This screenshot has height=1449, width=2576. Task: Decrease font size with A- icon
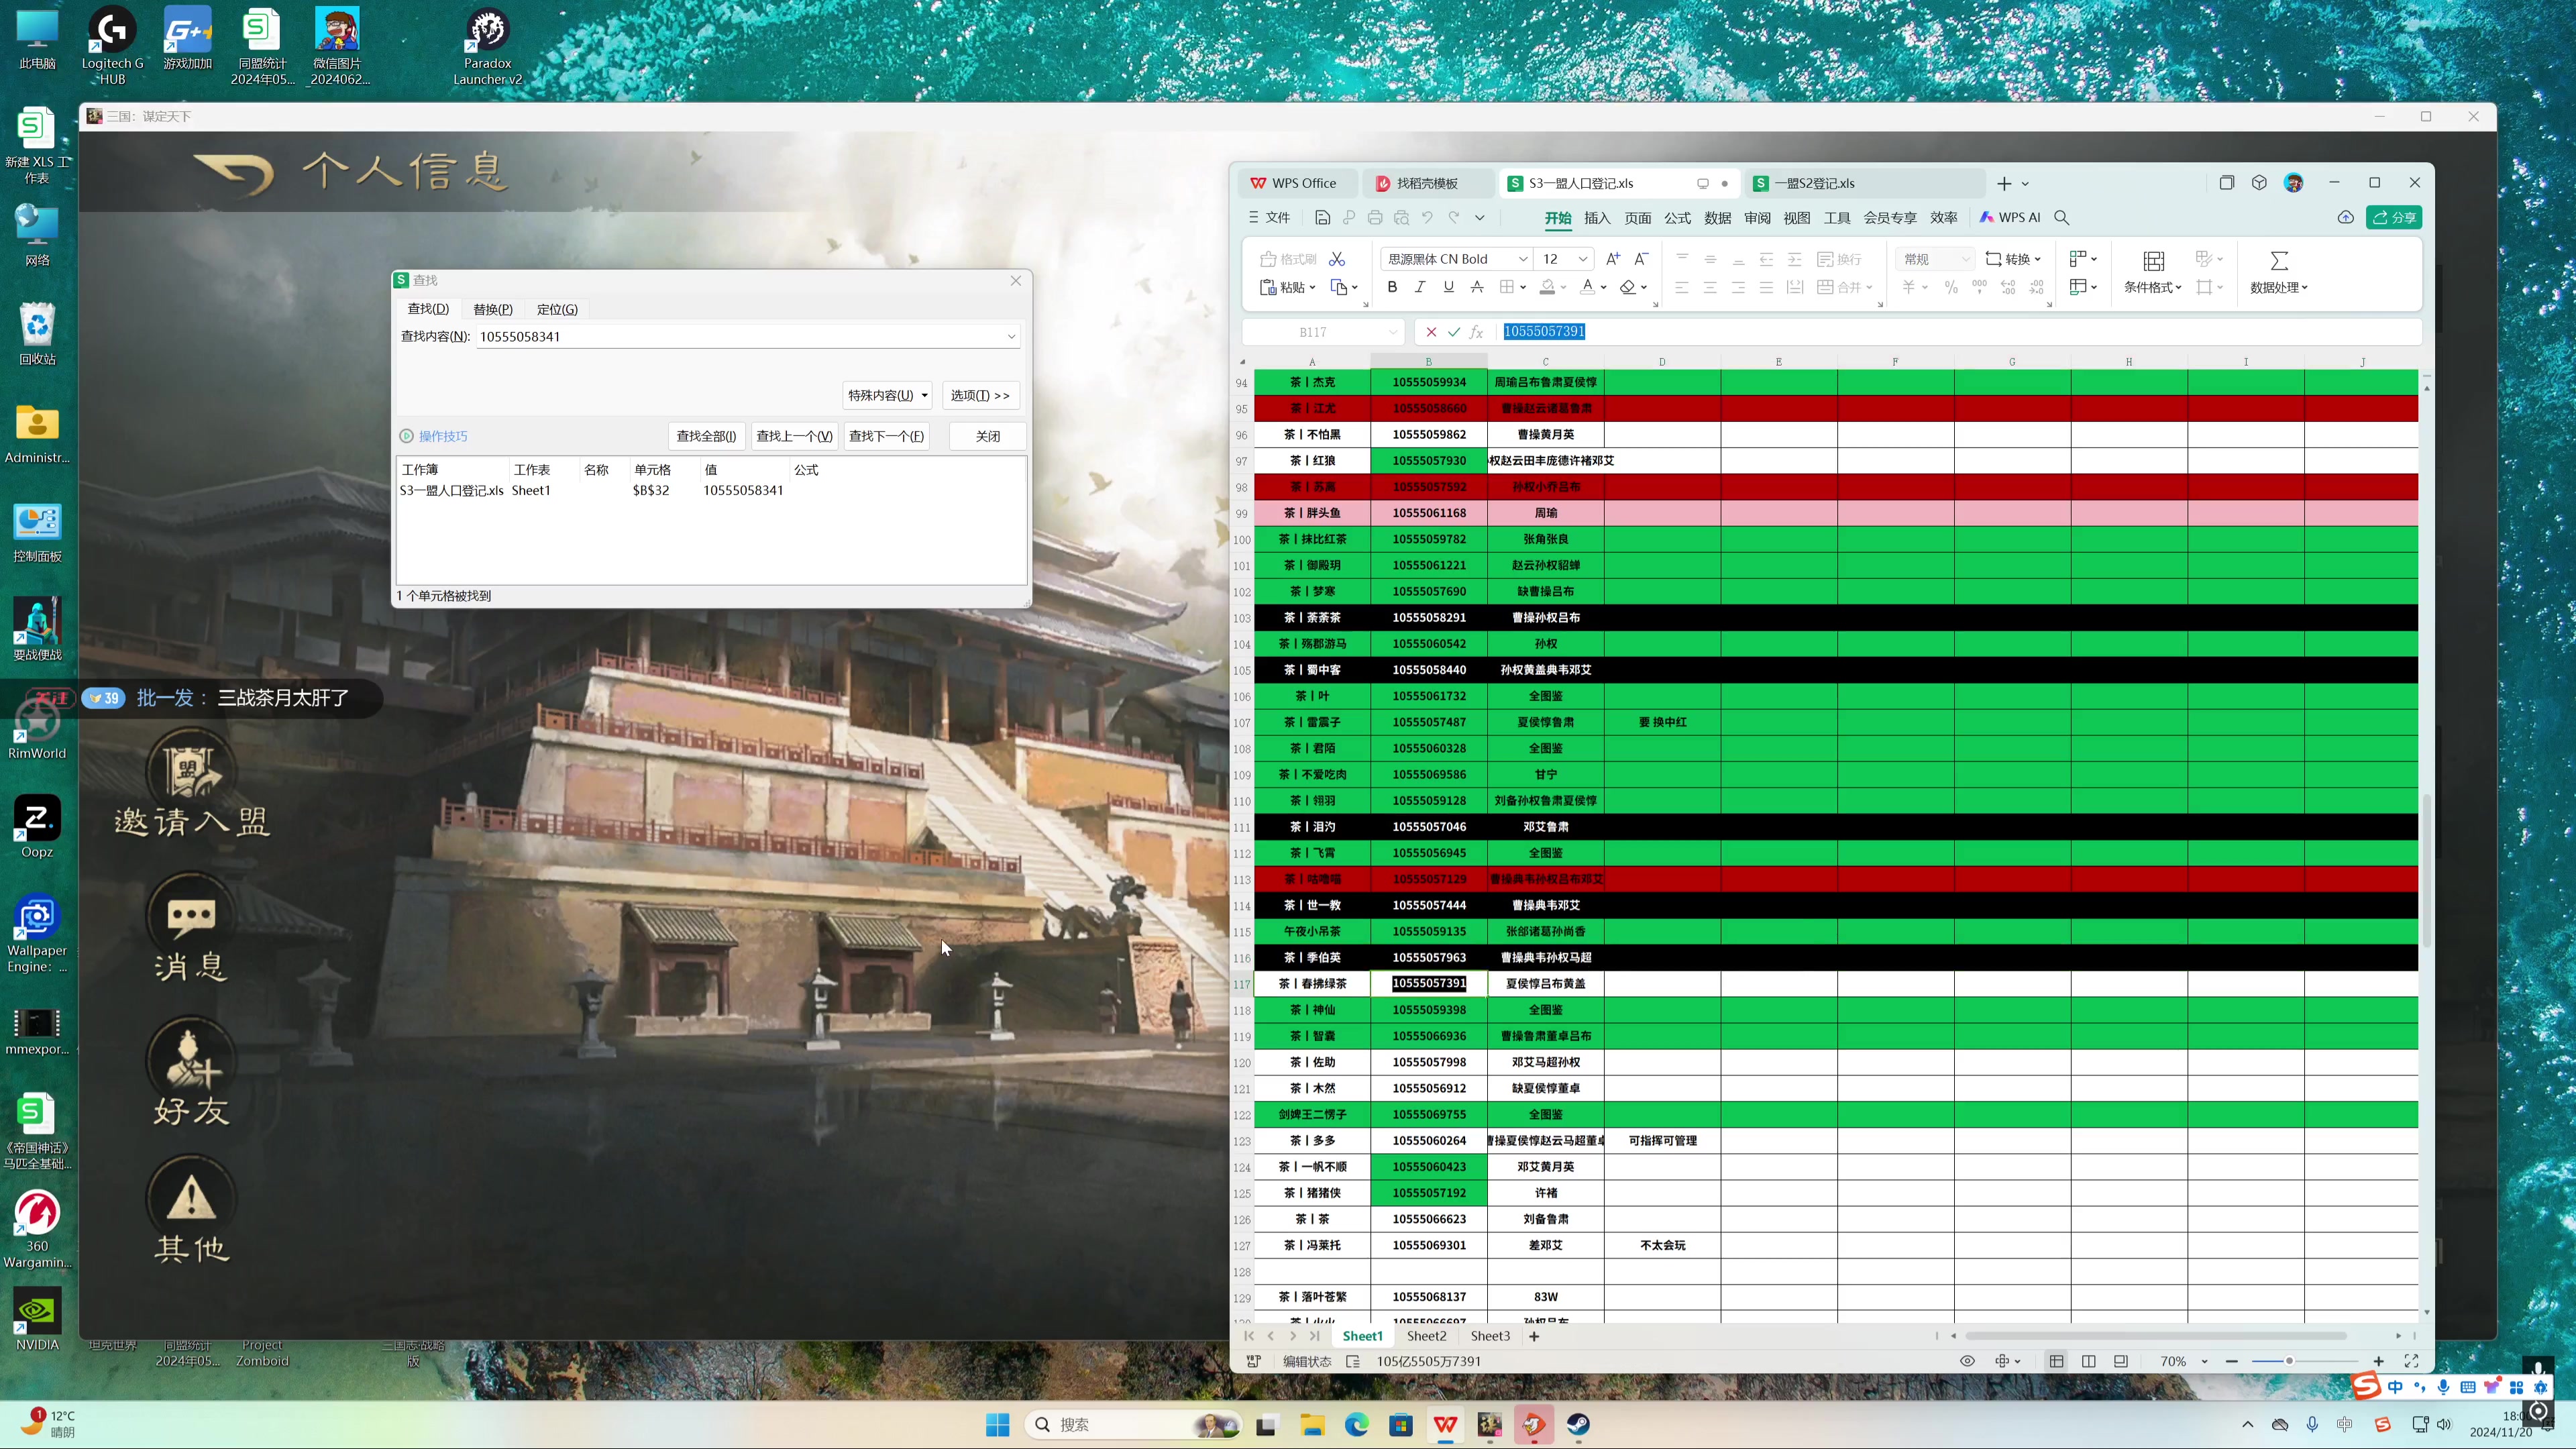1641,259
